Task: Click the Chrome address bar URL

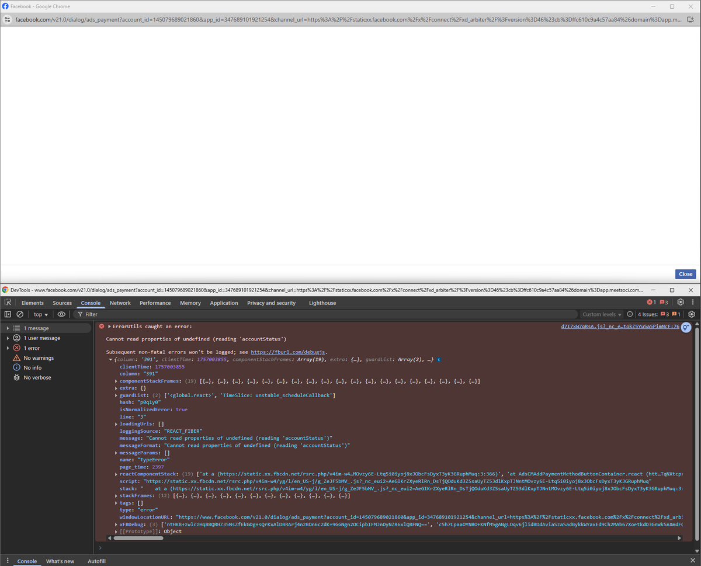Action: (x=348, y=19)
